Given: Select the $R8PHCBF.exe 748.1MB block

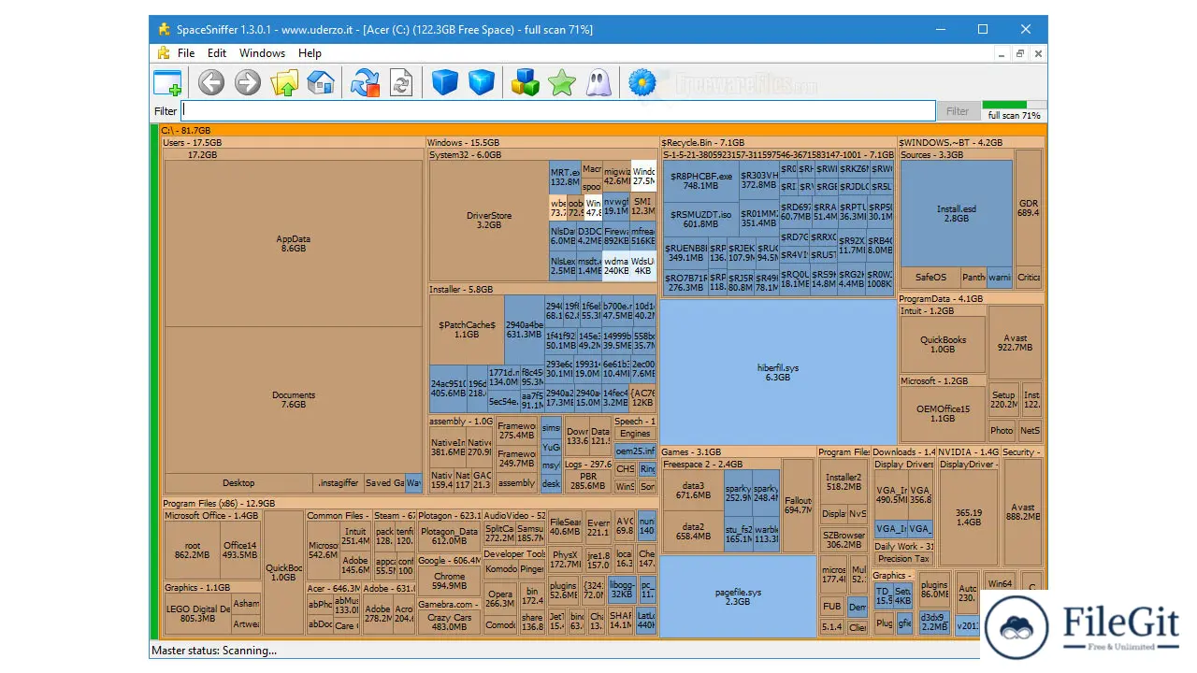Looking at the screenshot, I should [x=700, y=180].
